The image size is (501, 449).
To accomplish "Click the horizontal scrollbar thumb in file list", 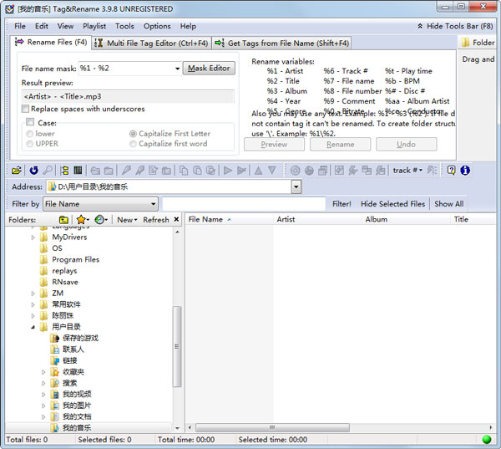I will (x=272, y=427).
